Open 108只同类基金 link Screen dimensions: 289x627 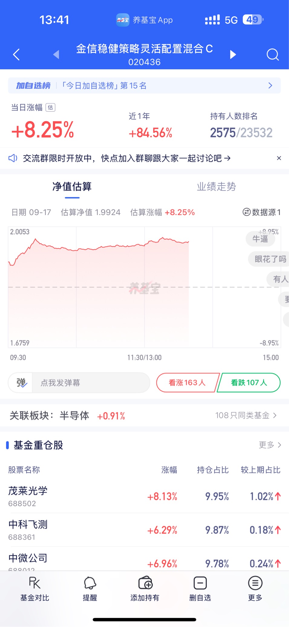tap(246, 415)
